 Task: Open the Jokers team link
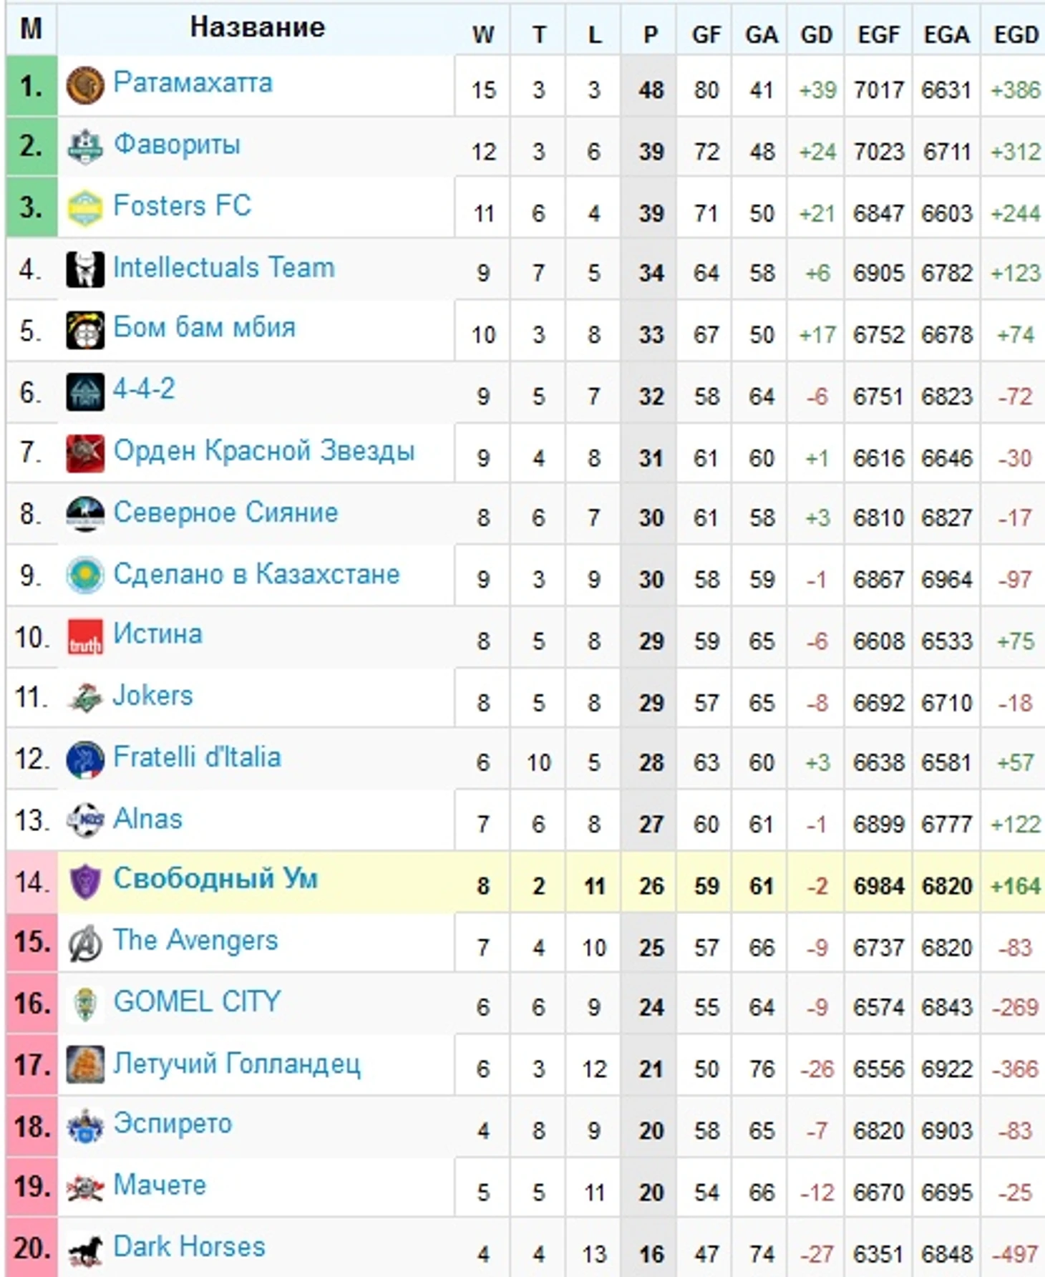[x=153, y=696]
